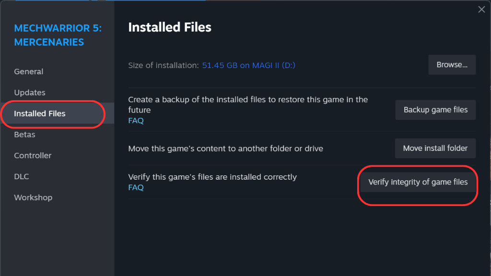The height and width of the screenshot is (276, 491).
Task: Click the Installed Files page heading
Action: pos(170,27)
